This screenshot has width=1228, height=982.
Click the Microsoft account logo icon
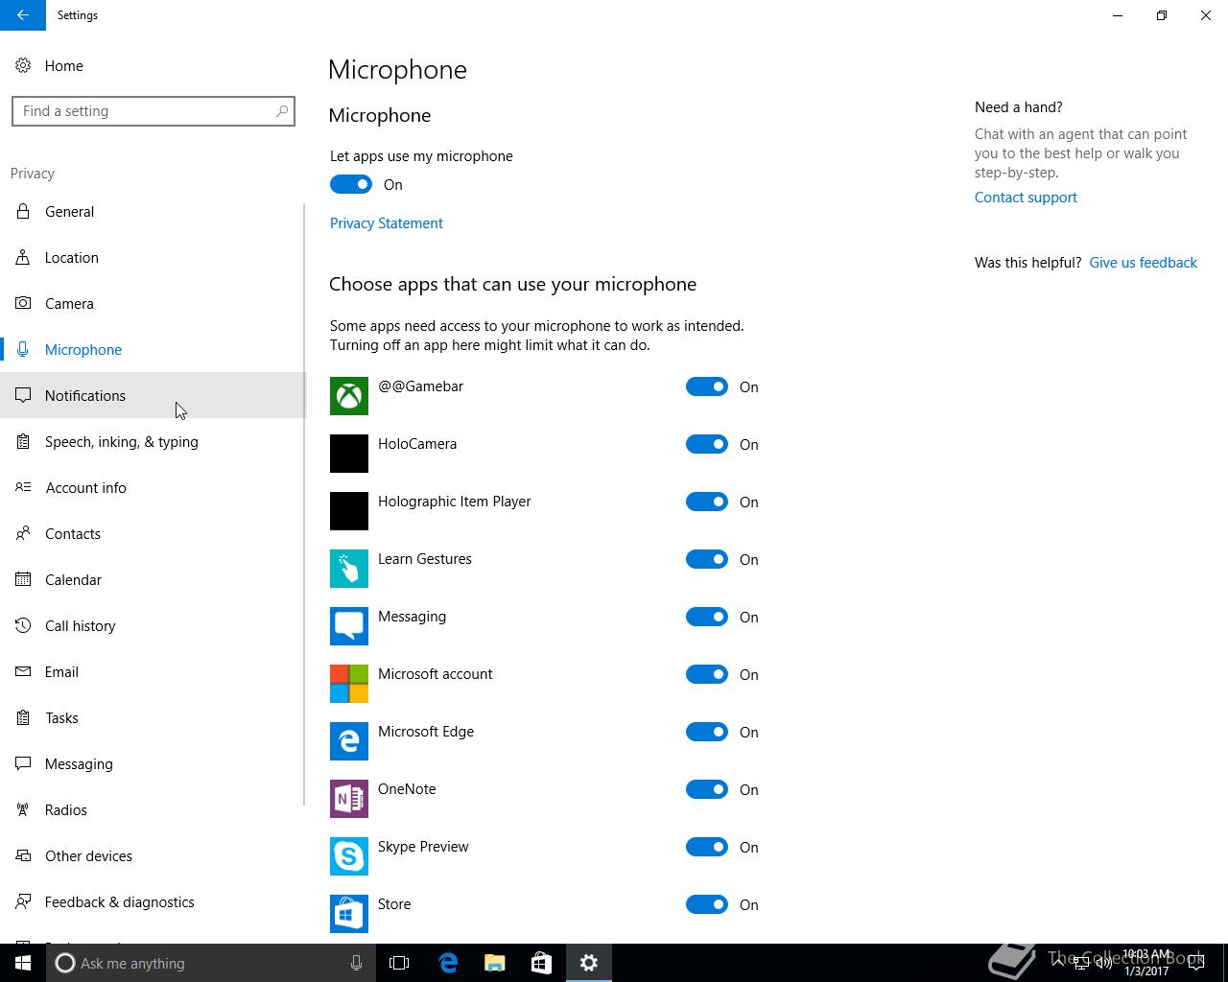click(349, 684)
